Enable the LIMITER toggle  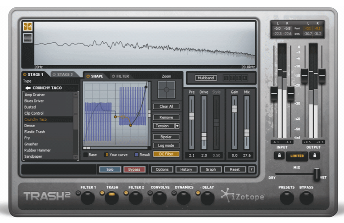[297, 156]
